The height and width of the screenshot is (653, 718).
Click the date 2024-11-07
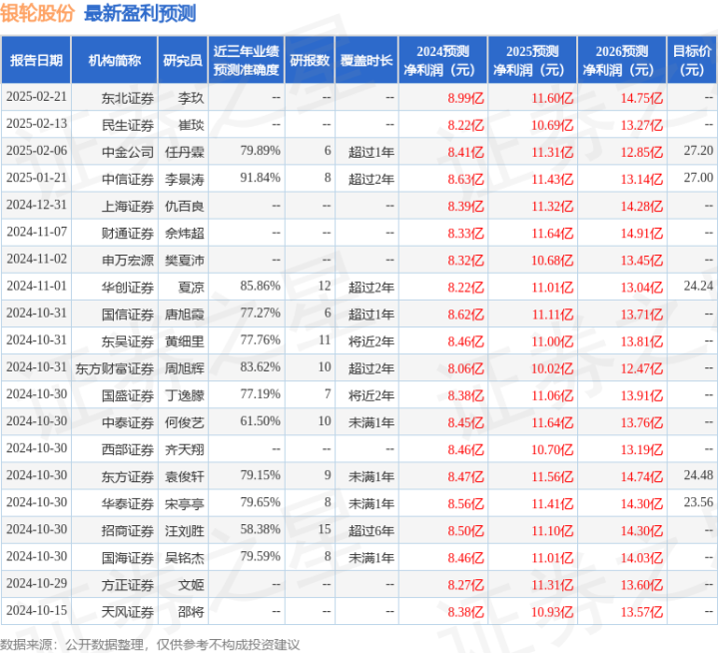click(37, 232)
